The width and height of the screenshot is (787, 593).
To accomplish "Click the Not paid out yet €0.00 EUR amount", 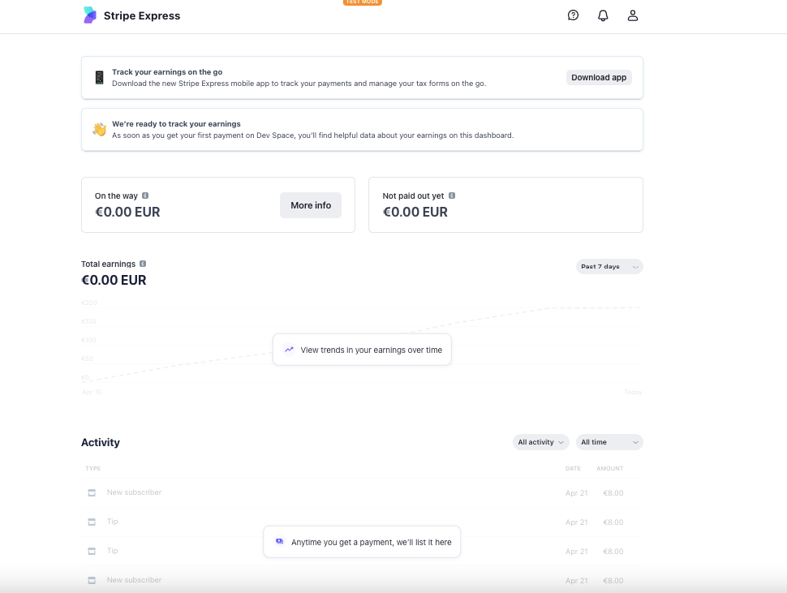I will coord(415,212).
